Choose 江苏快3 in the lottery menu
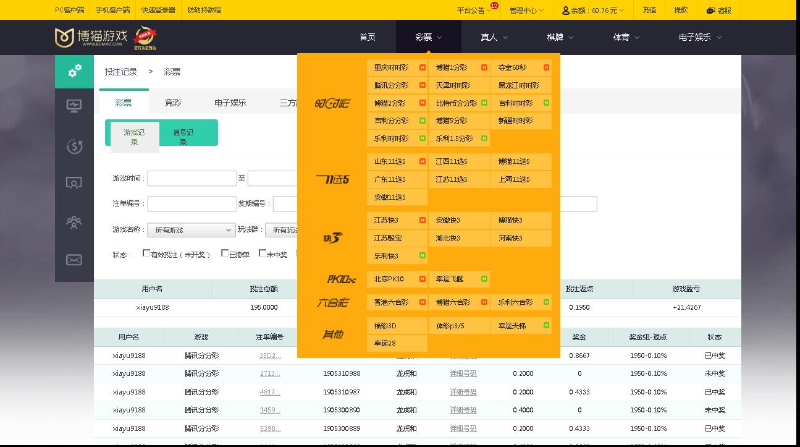The width and height of the screenshot is (800, 447). click(x=397, y=220)
